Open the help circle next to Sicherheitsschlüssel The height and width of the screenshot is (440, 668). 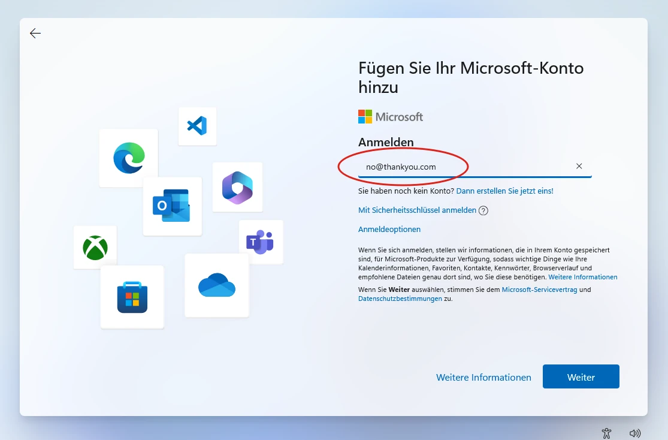pyautogui.click(x=483, y=210)
